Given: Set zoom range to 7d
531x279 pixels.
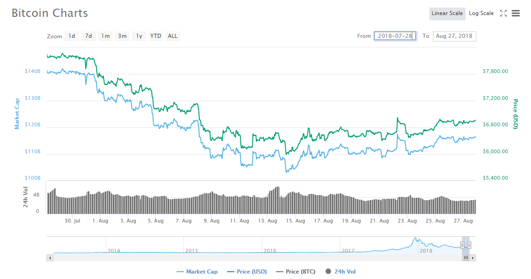Looking at the screenshot, I should tap(88, 36).
